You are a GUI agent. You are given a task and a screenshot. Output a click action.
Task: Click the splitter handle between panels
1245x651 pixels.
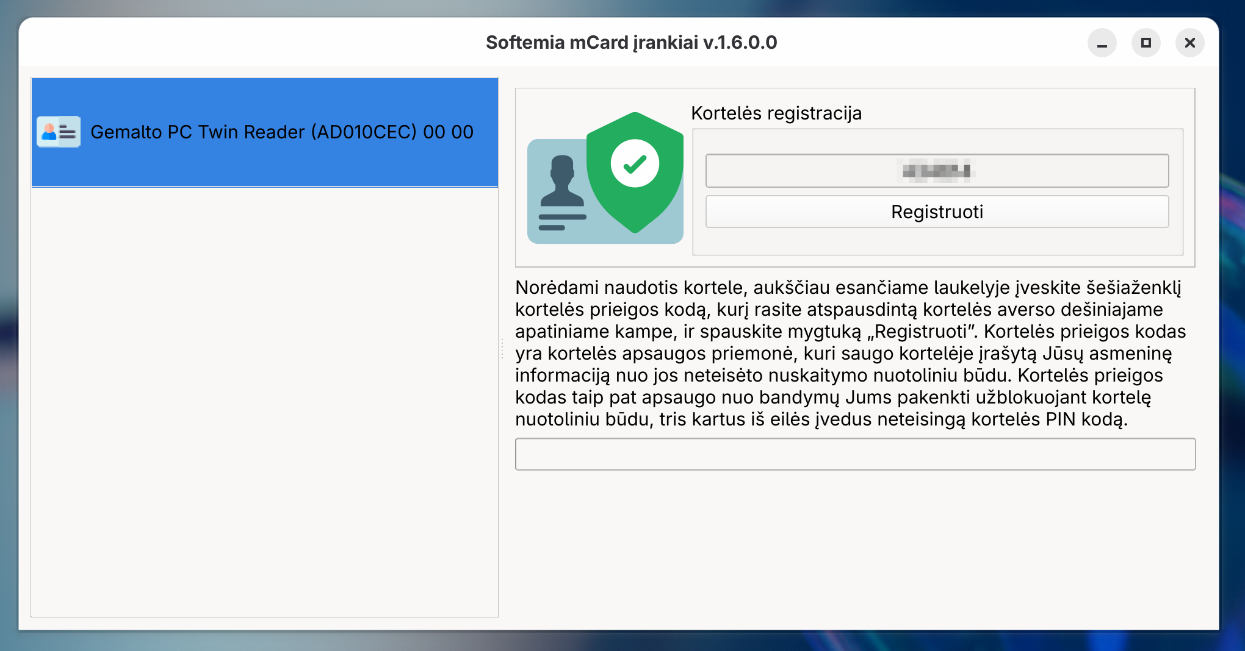click(502, 349)
